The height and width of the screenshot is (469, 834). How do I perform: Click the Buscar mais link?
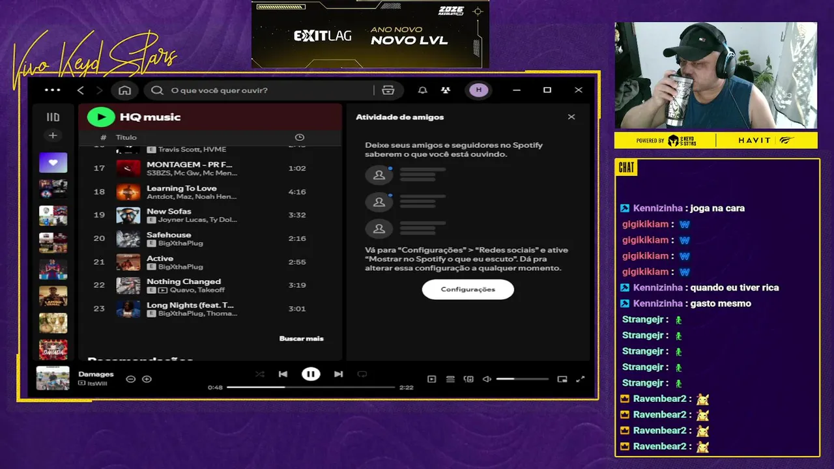tap(301, 339)
